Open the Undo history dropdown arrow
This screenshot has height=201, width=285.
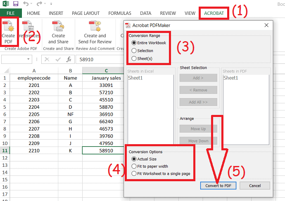31,4
